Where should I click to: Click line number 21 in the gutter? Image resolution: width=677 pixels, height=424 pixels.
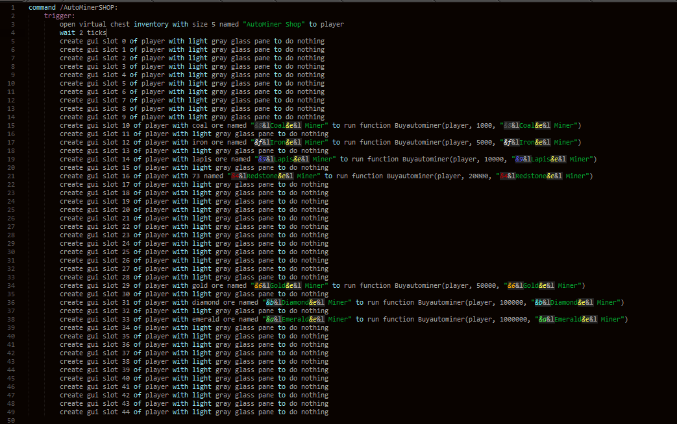11,176
